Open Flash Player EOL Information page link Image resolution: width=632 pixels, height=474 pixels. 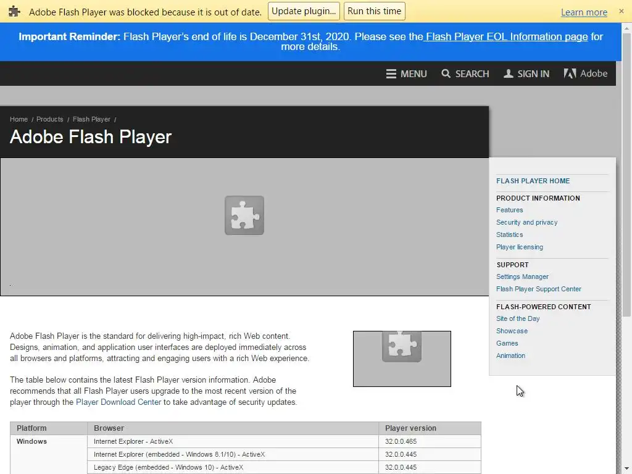tap(506, 36)
